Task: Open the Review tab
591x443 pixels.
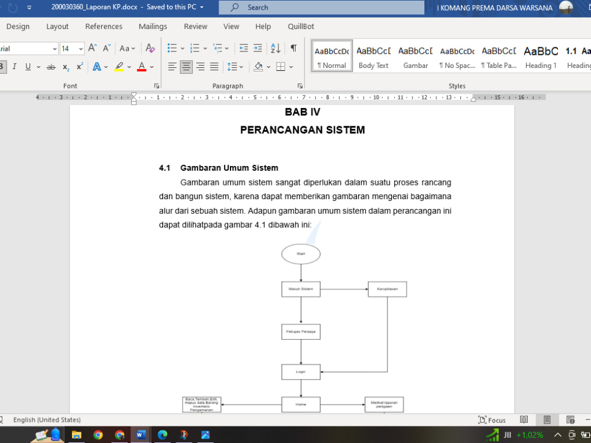Action: click(x=196, y=27)
